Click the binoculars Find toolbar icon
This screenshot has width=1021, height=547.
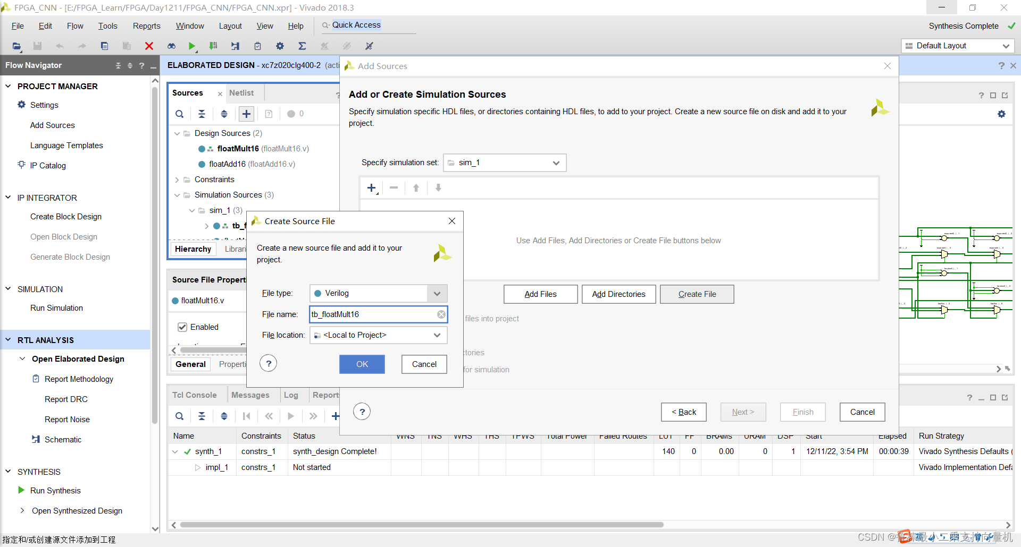171,46
